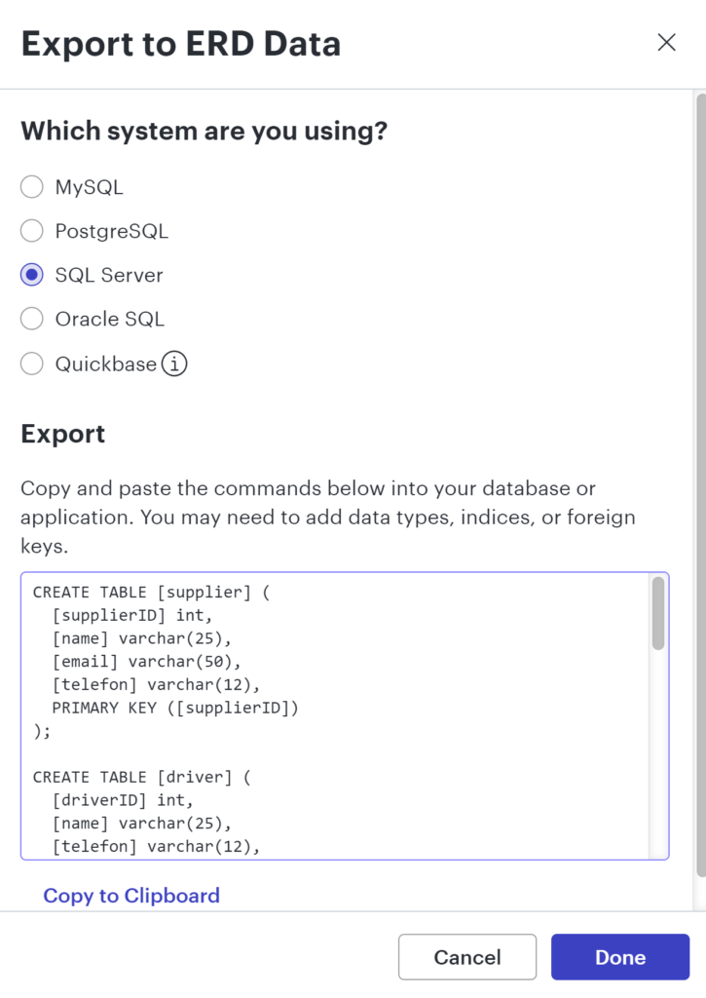
Task: Click the Export section heading
Action: click(63, 434)
